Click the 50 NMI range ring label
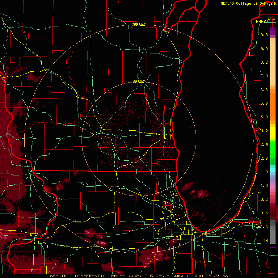Viewport: 278px width, 278px height. [x=139, y=82]
